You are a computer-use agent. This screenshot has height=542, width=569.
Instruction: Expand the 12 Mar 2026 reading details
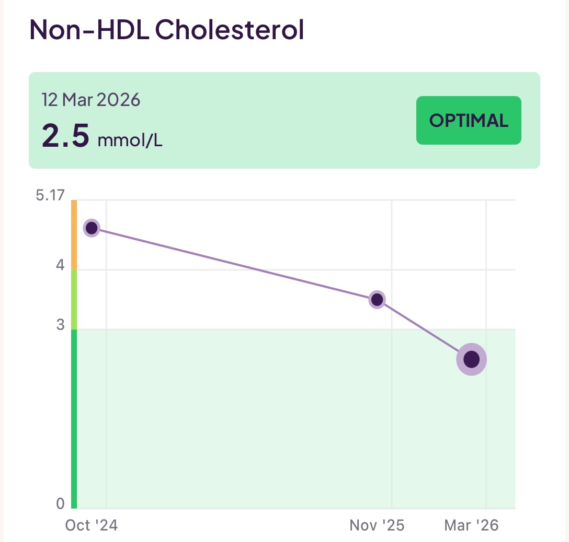coord(93,99)
